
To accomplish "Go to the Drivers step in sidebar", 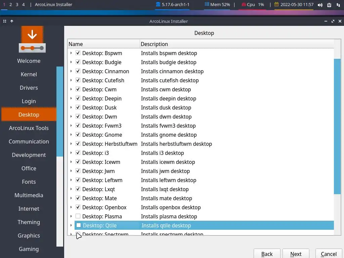I will tap(29, 88).
